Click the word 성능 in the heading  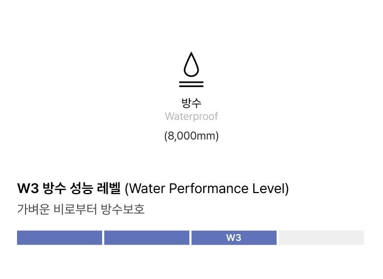pos(83,188)
